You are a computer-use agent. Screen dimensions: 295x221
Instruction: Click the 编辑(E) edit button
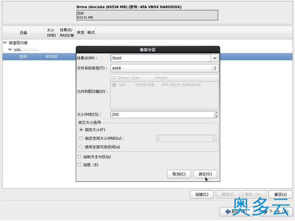pos(228,195)
